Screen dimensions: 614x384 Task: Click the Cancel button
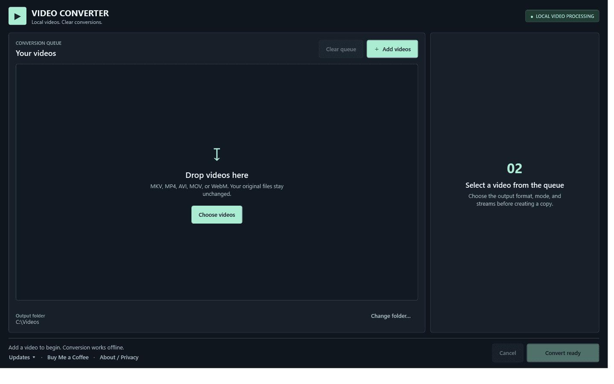pyautogui.click(x=507, y=353)
